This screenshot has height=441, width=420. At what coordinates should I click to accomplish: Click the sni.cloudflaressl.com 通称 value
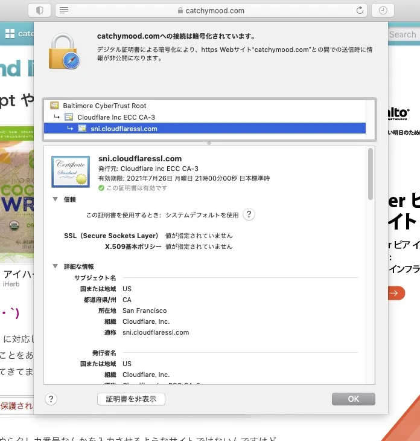[x=156, y=332]
